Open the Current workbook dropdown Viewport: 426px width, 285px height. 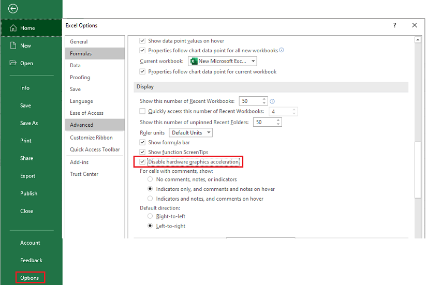coord(253,62)
